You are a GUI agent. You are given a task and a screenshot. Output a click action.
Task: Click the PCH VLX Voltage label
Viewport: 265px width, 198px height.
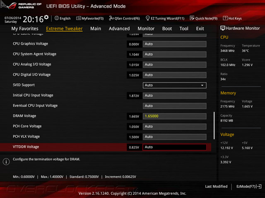tap(26, 137)
